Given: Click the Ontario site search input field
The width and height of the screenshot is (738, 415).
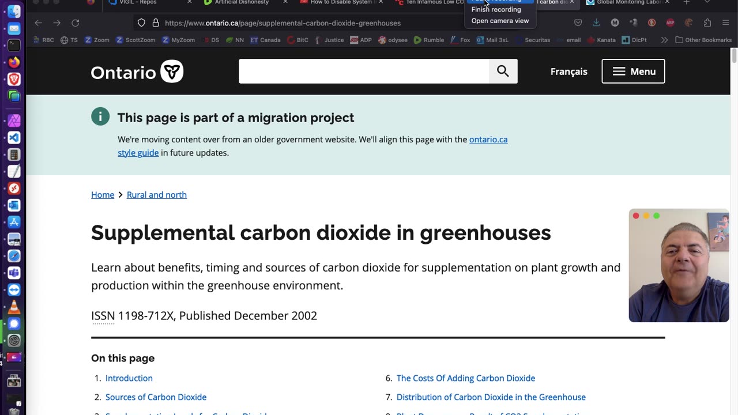Looking at the screenshot, I should pos(364,71).
